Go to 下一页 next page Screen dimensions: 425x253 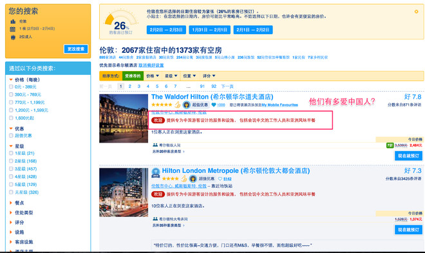pos(227,86)
